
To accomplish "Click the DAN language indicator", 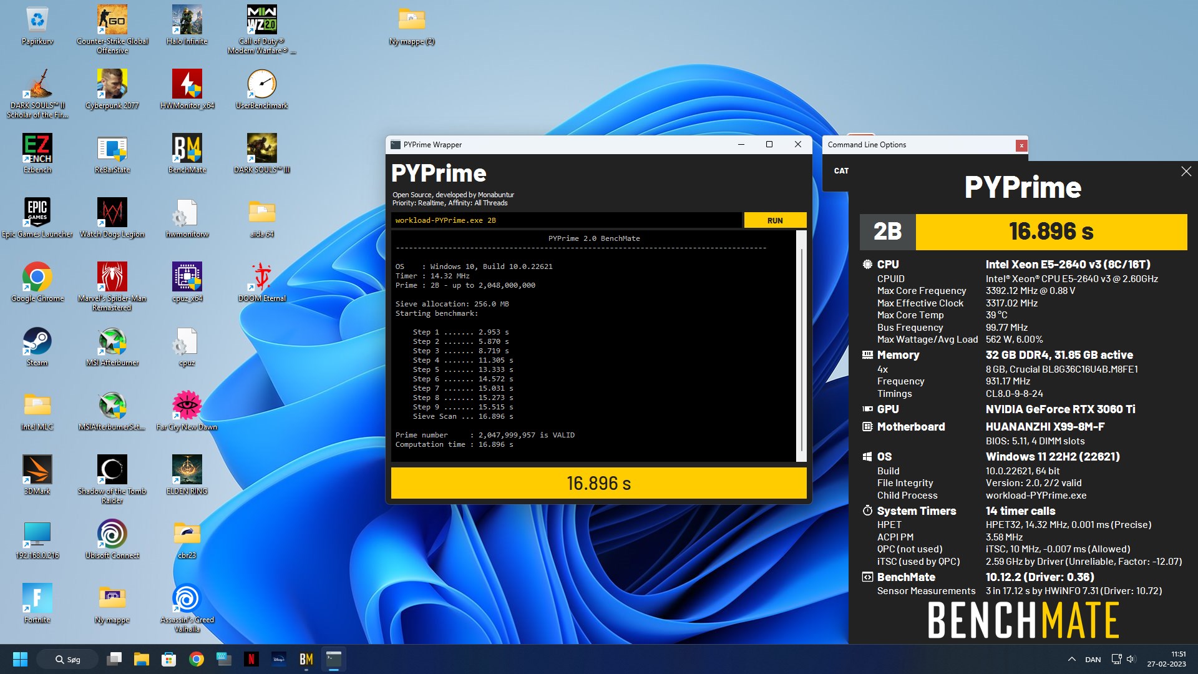I will point(1093,659).
